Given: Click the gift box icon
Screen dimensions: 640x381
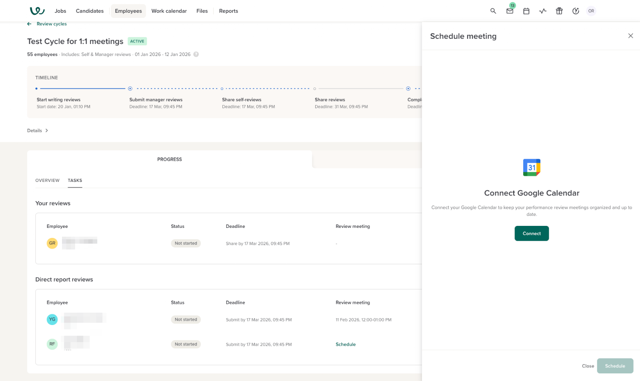Looking at the screenshot, I should pyautogui.click(x=559, y=11).
